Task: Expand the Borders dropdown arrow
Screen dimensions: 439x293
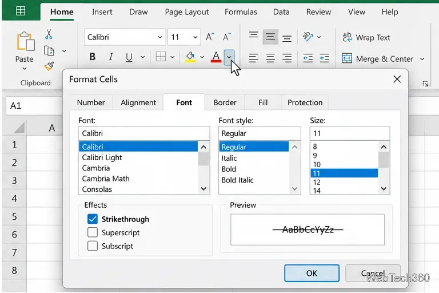Action: tap(173, 57)
